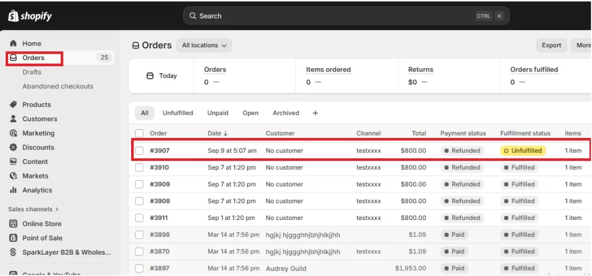Open Discounts via its badge icon
Screen dimensions: 592x276
click(x=13, y=147)
